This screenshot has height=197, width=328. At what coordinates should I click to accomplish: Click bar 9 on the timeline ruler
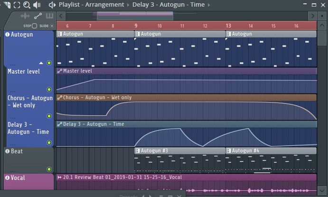pyautogui.click(x=136, y=26)
